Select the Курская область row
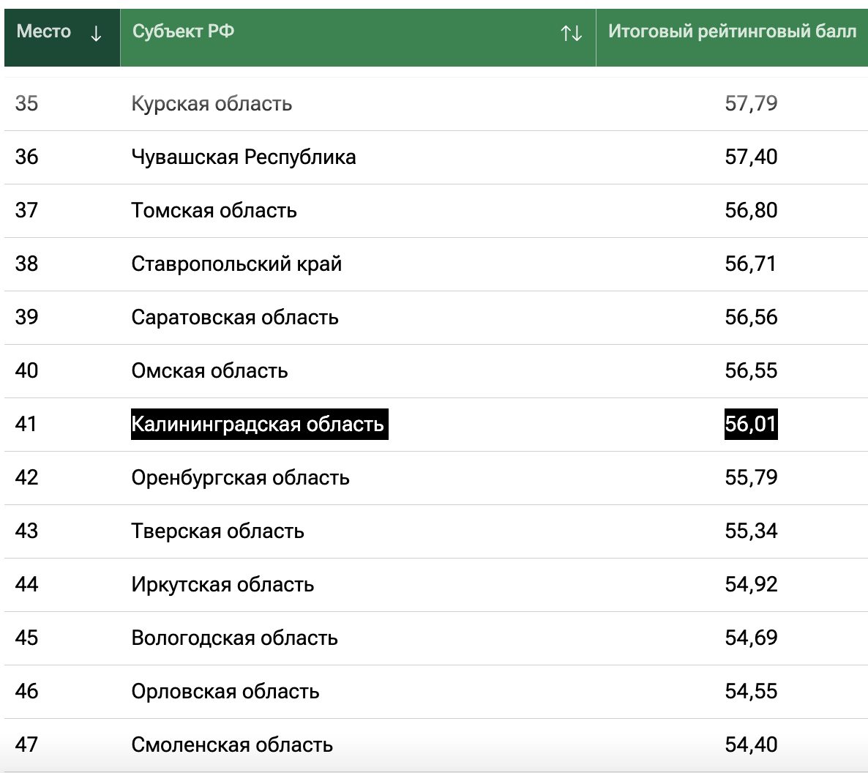Screen dimensions: 868x773 tap(212, 104)
